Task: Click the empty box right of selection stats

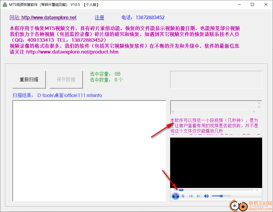Action: tap(216, 80)
